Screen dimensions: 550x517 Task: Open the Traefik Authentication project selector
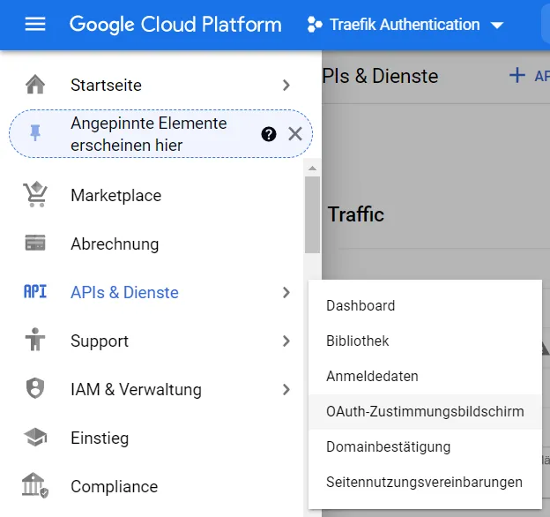coord(405,25)
